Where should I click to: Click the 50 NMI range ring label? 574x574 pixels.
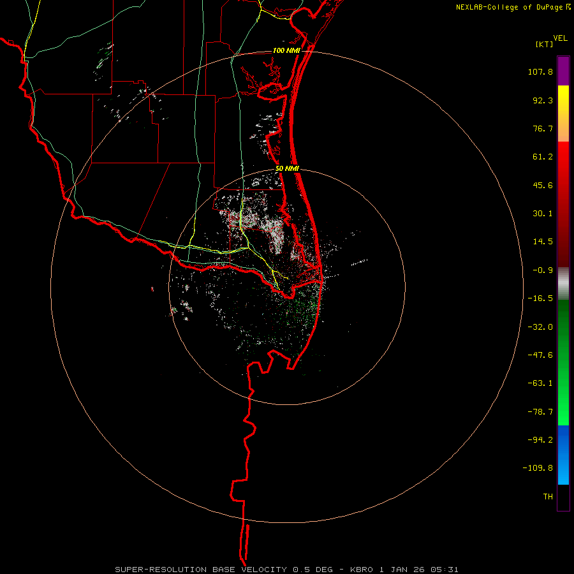(287, 169)
